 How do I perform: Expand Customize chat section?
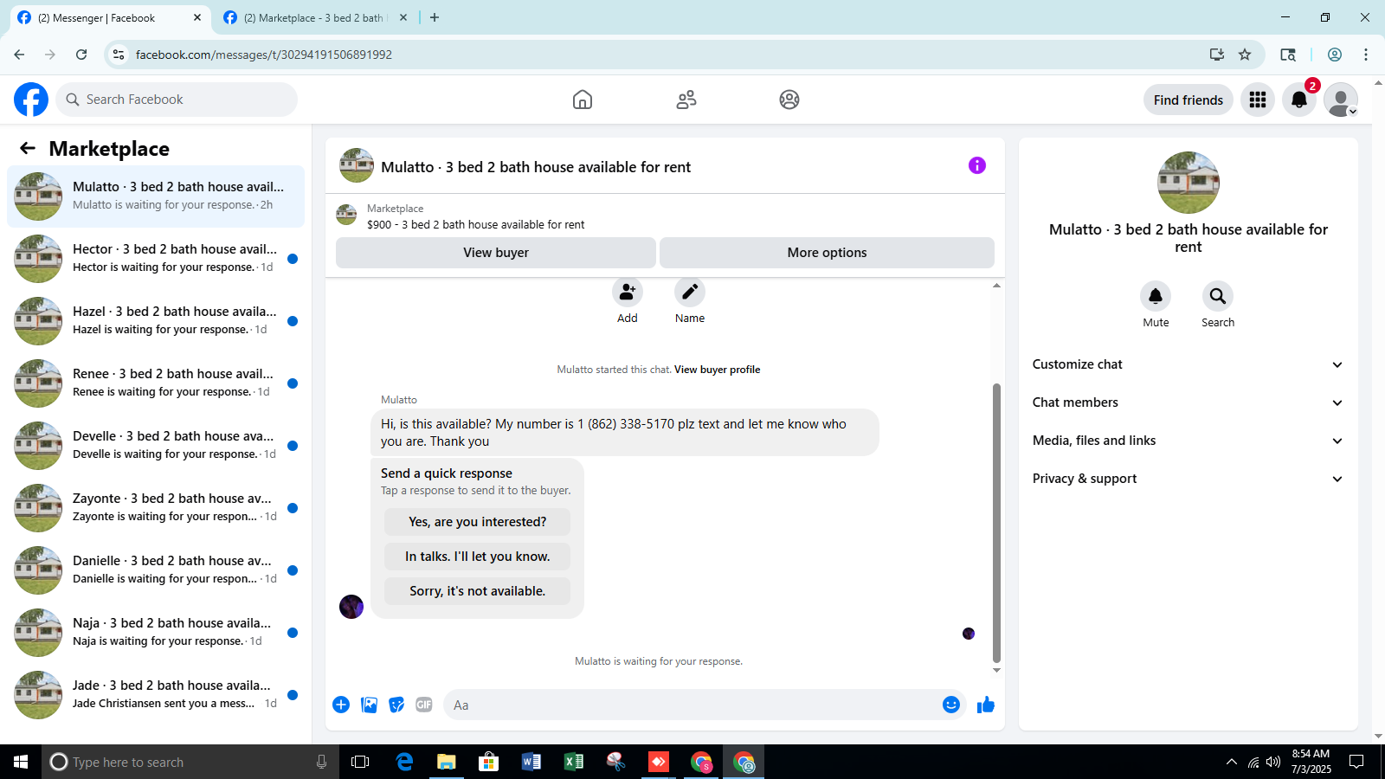(1189, 364)
